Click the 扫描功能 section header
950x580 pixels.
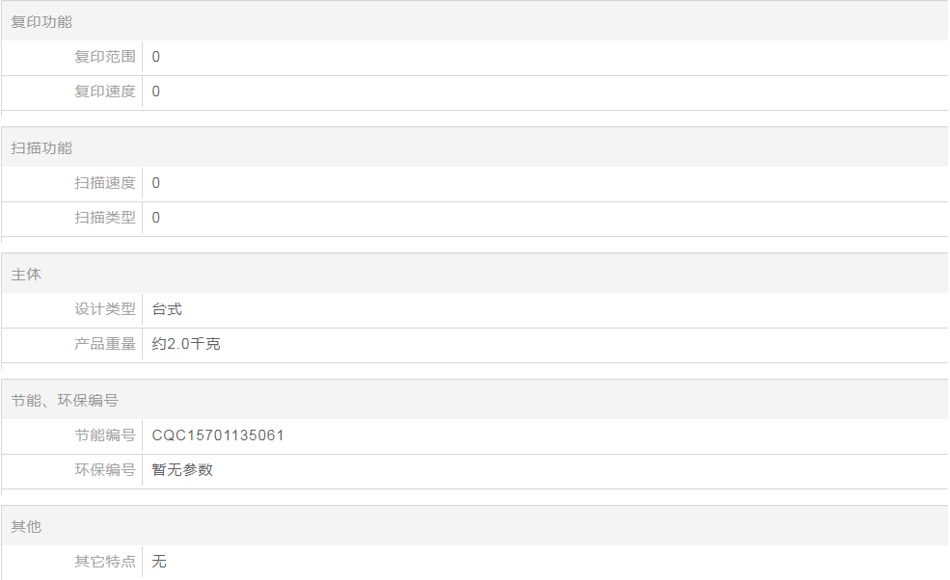(41, 148)
